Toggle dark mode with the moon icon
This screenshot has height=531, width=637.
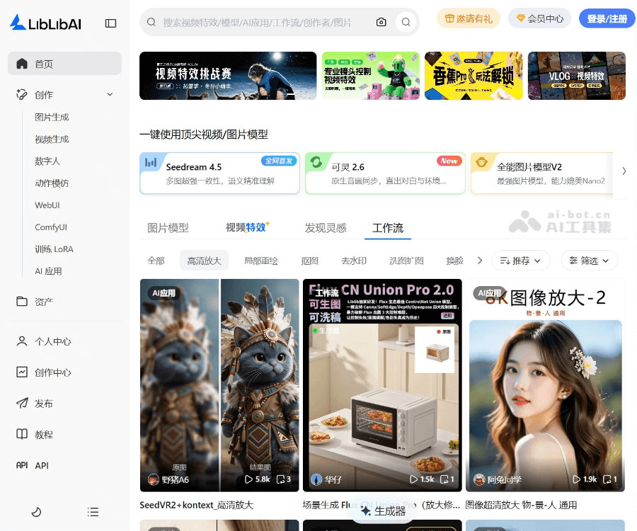pos(37,512)
